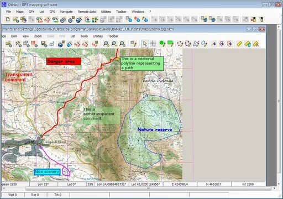This screenshot has width=283, height=199.
Task: Open the Remote data menu
Action: tap(87, 12)
